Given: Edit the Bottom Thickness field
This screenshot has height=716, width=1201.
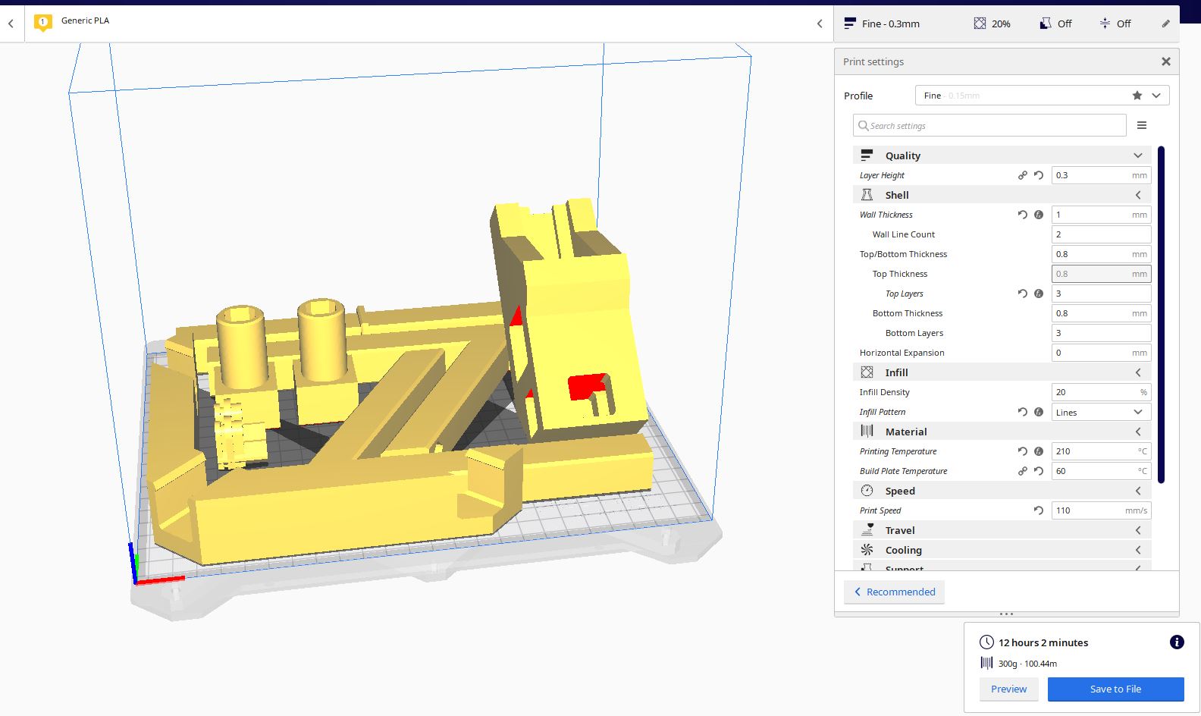Looking at the screenshot, I should click(1101, 313).
